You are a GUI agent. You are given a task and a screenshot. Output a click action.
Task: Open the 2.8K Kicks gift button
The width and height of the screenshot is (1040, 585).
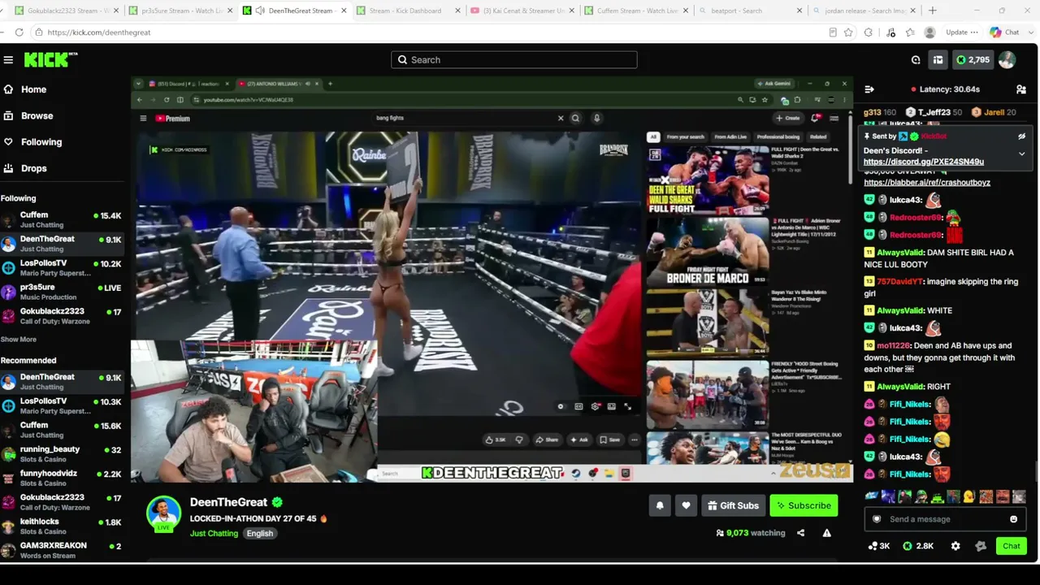[x=918, y=546]
